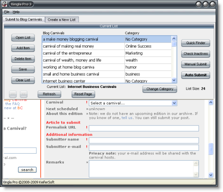Click the Category column header

(x=132, y=33)
